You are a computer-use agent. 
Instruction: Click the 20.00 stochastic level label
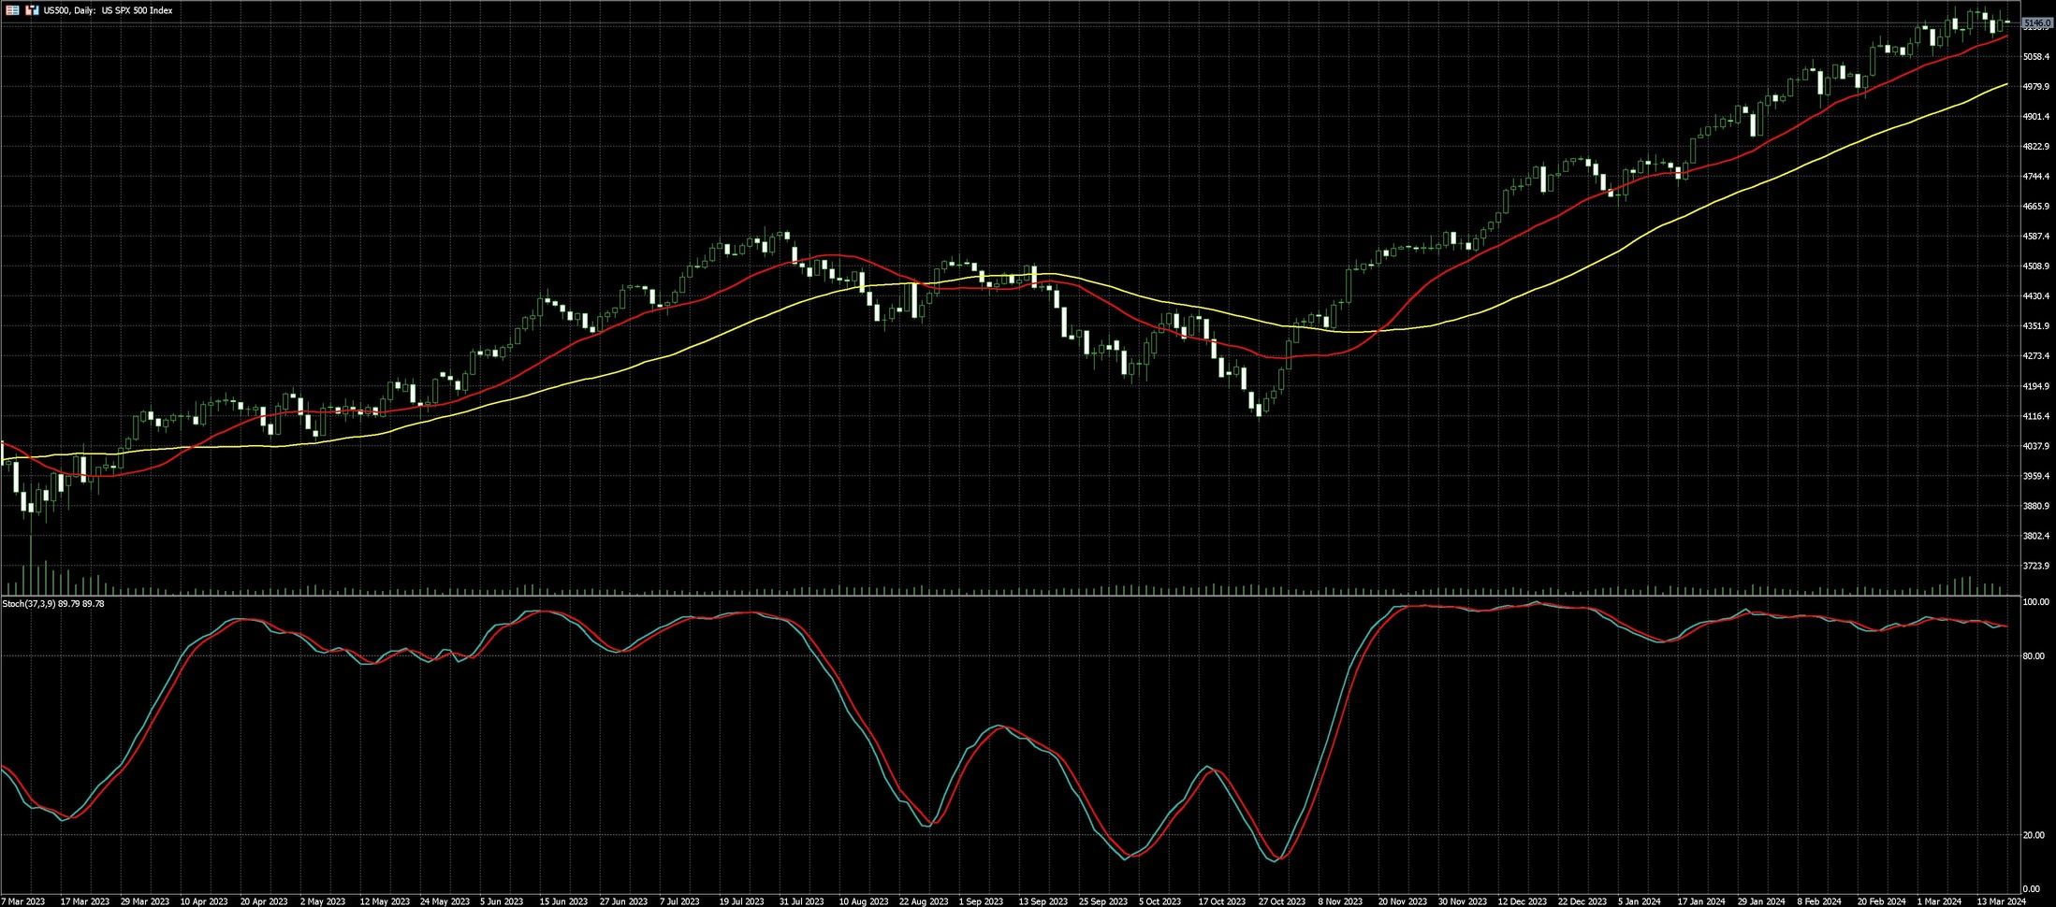tap(2034, 835)
